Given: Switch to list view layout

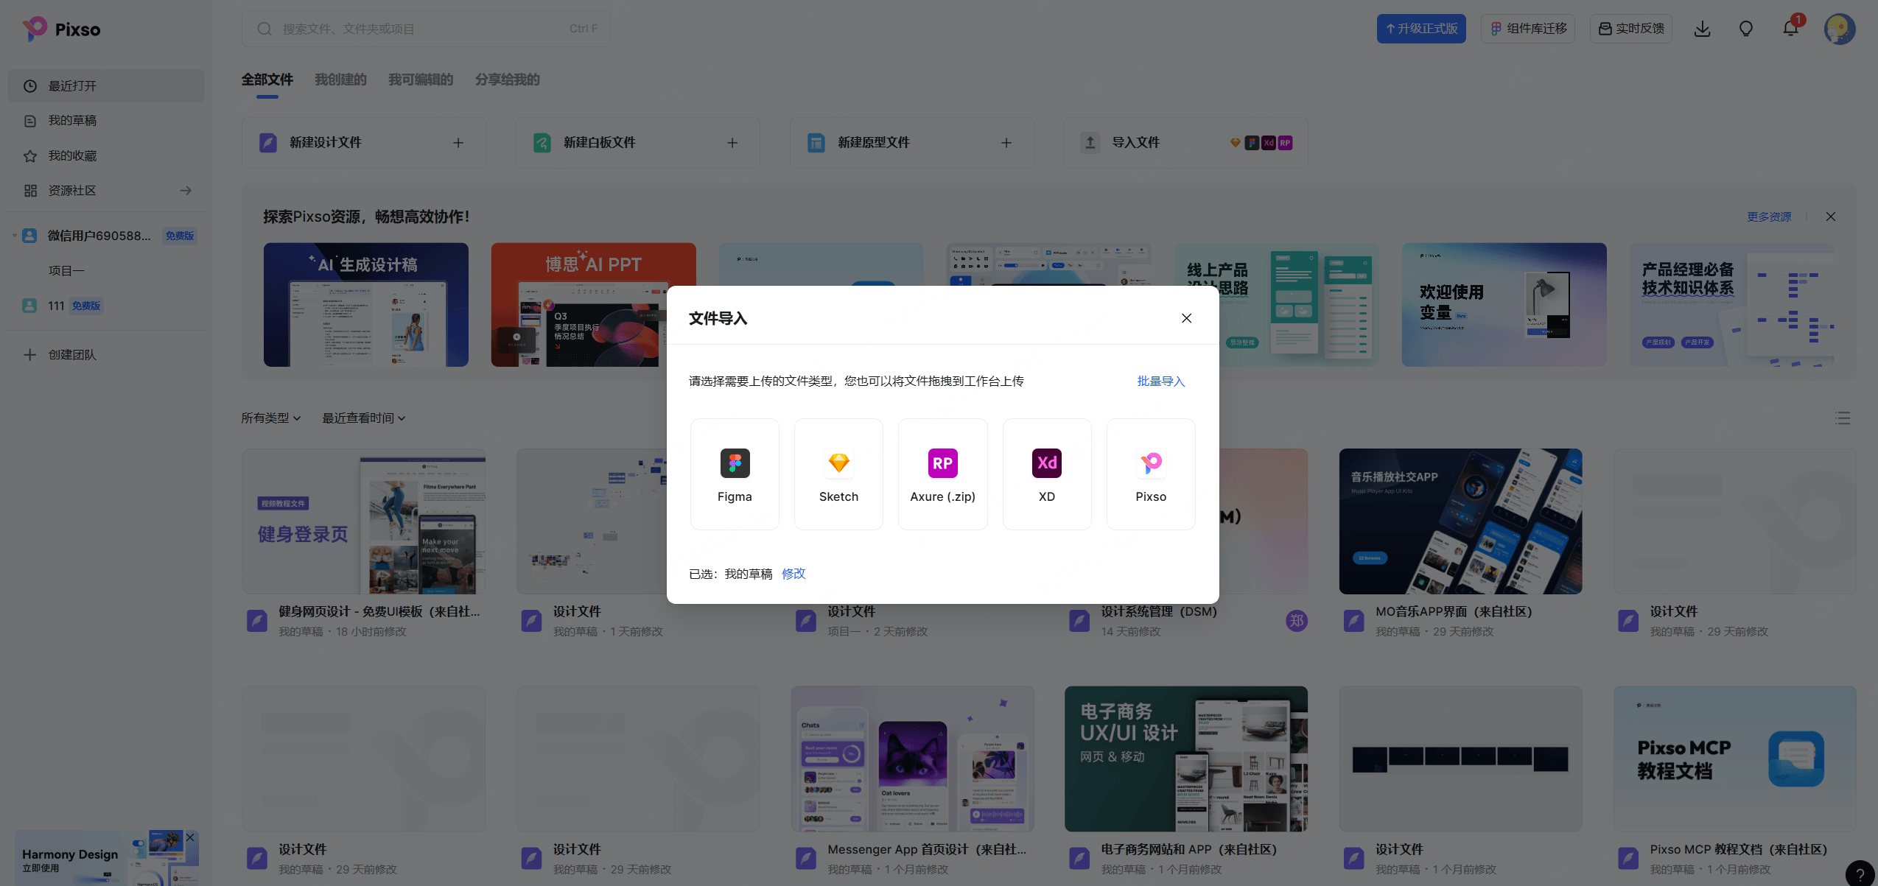Looking at the screenshot, I should 1843,418.
